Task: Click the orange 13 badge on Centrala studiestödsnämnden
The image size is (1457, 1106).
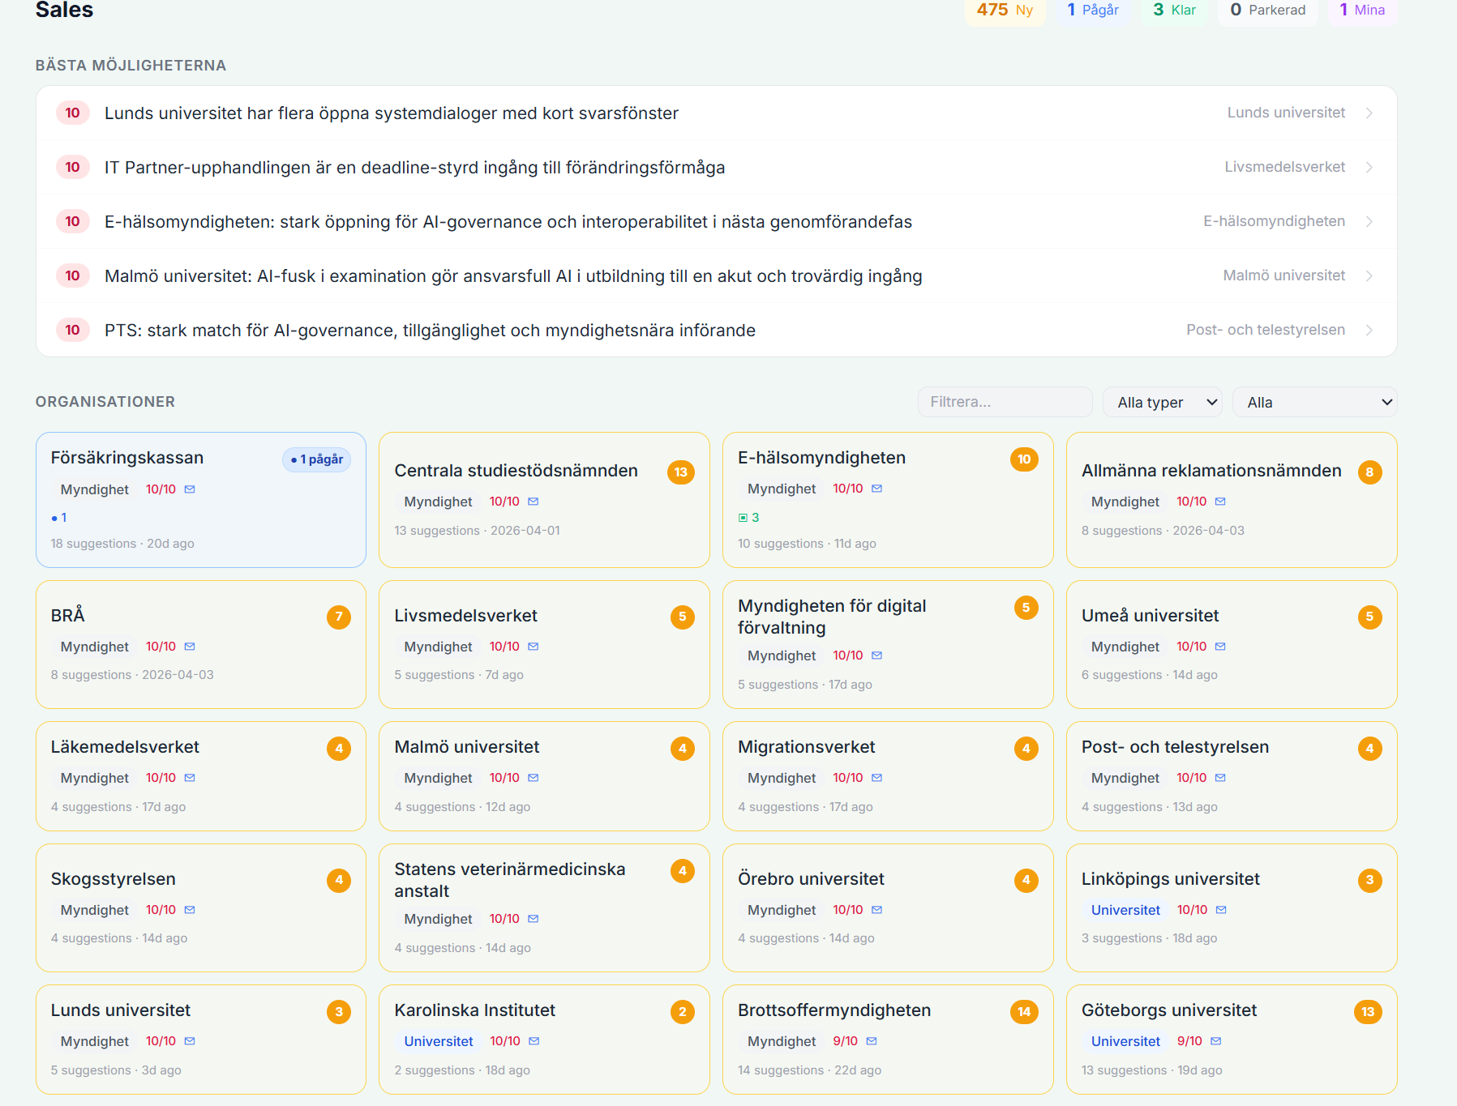Action: (x=681, y=472)
